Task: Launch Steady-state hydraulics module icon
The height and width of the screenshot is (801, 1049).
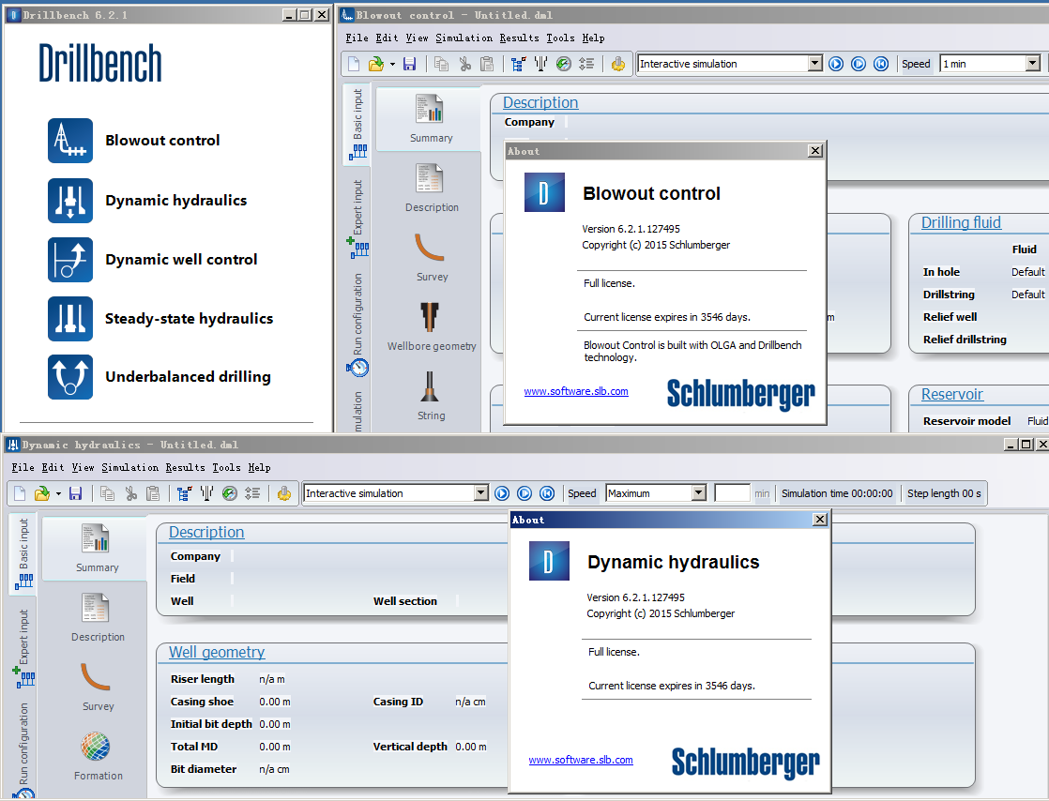Action: click(x=70, y=318)
